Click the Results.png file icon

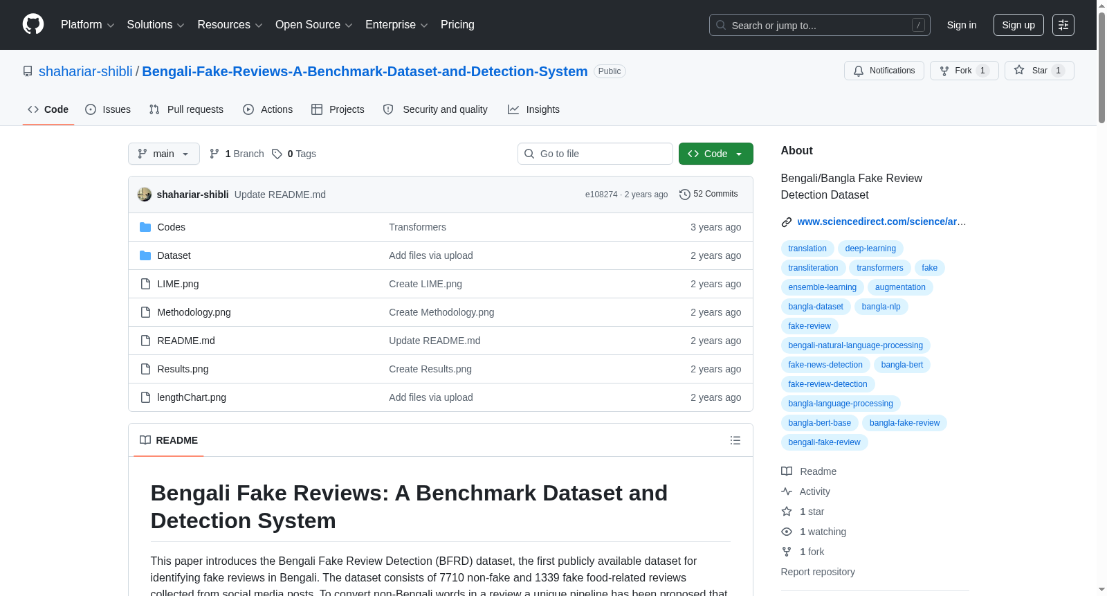(145, 369)
